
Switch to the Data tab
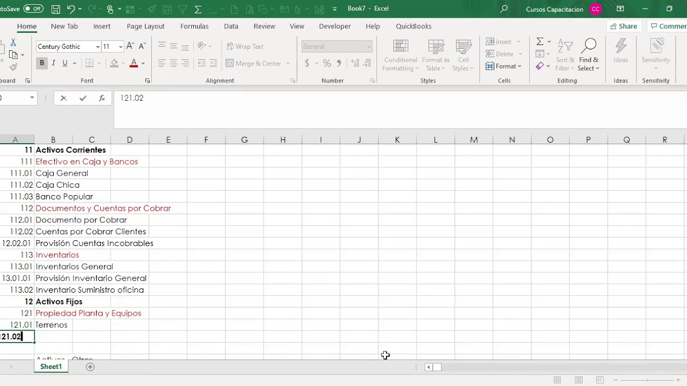[x=231, y=26]
